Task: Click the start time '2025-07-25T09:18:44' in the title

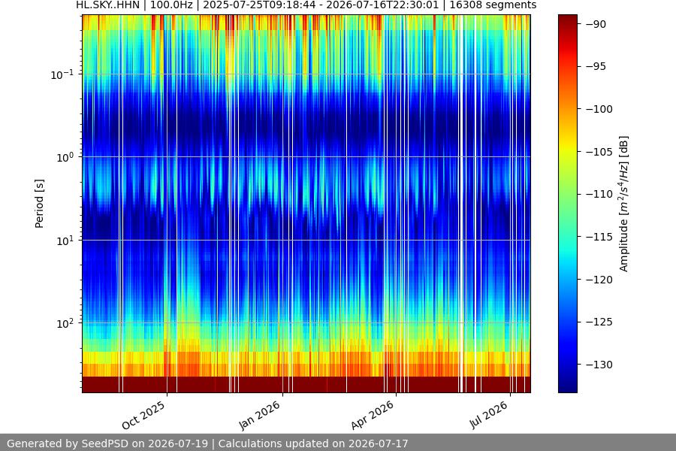Action: (x=259, y=5)
